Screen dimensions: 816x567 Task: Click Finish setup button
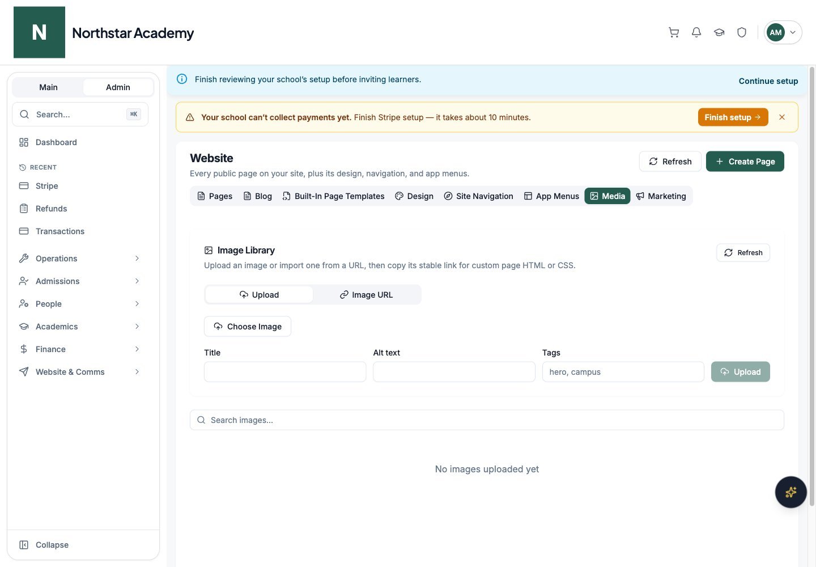(733, 117)
